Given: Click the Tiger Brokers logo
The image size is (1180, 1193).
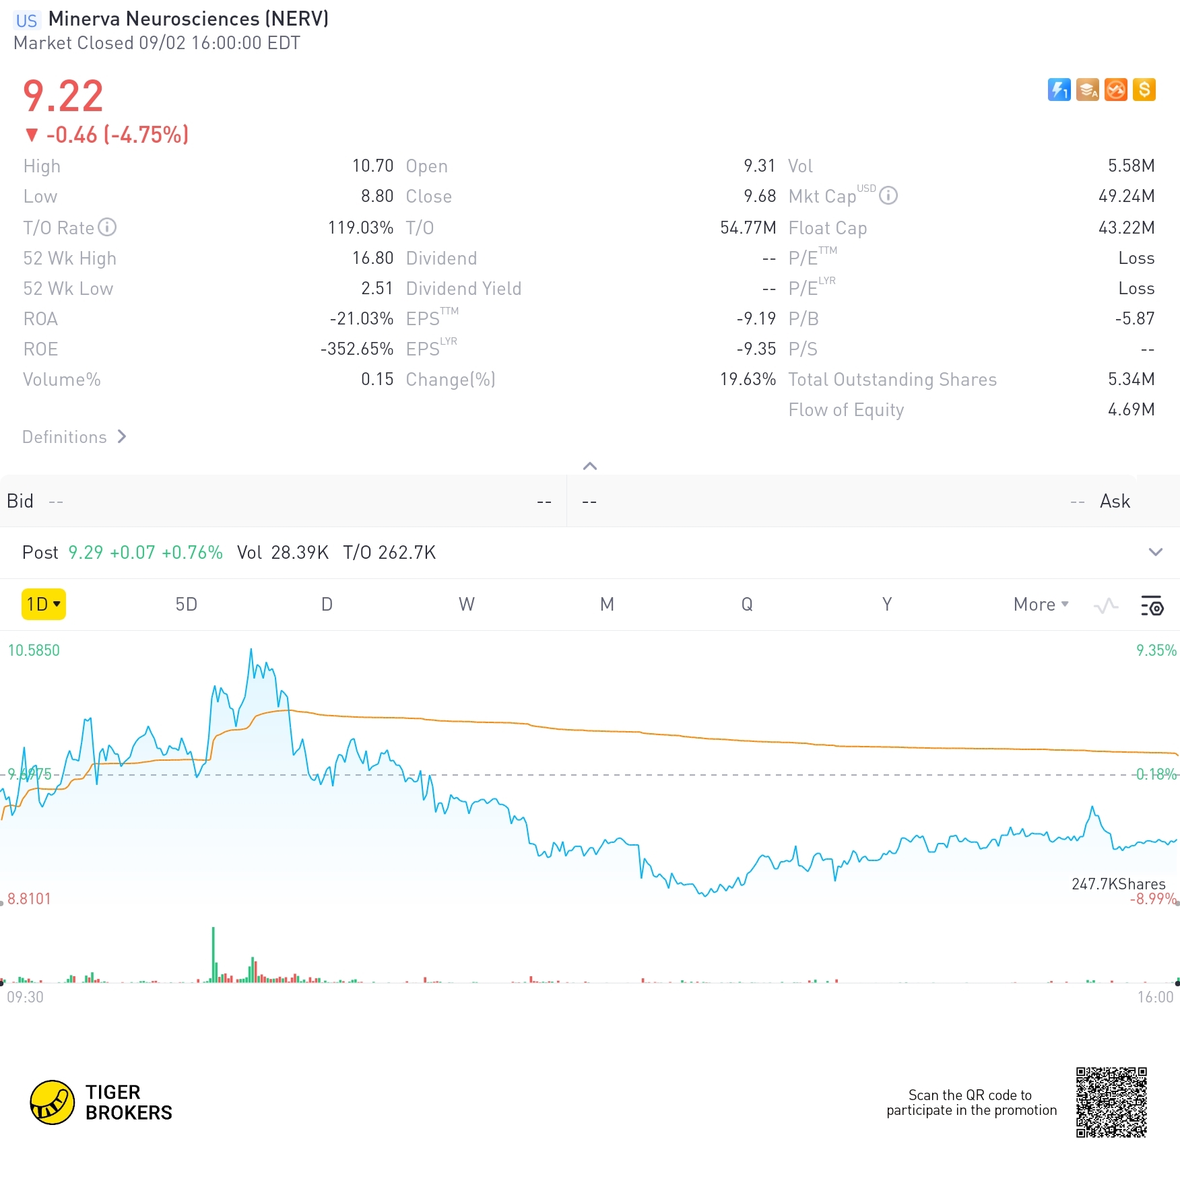Looking at the screenshot, I should click(x=102, y=1102).
